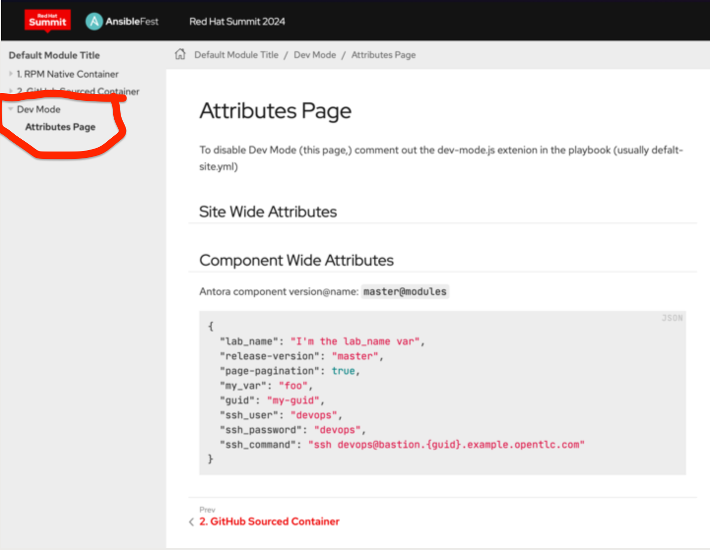Click Site Wide Attributes heading

(x=268, y=212)
